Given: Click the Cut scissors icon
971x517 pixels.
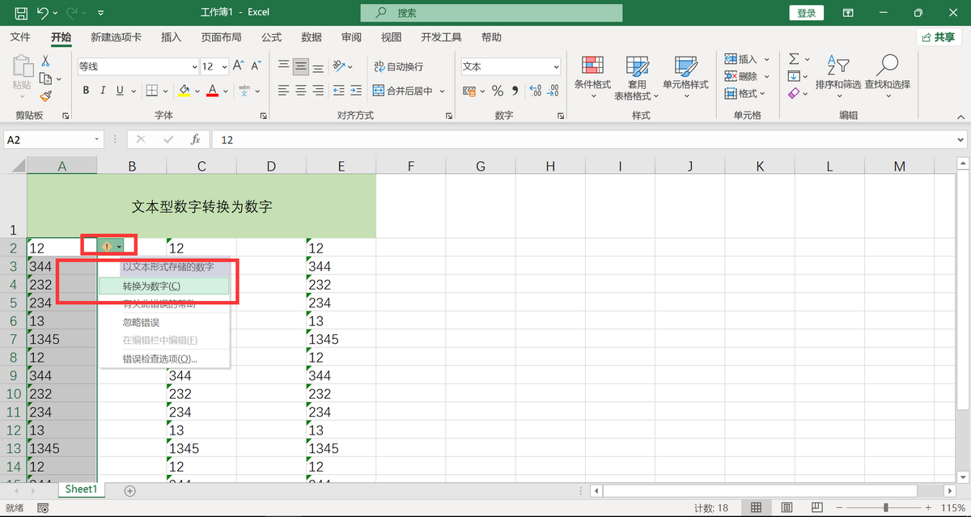Looking at the screenshot, I should click(x=45, y=61).
